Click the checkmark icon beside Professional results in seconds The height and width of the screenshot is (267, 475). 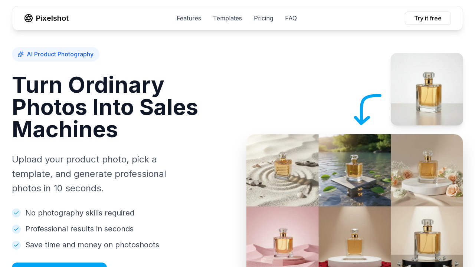click(x=16, y=229)
